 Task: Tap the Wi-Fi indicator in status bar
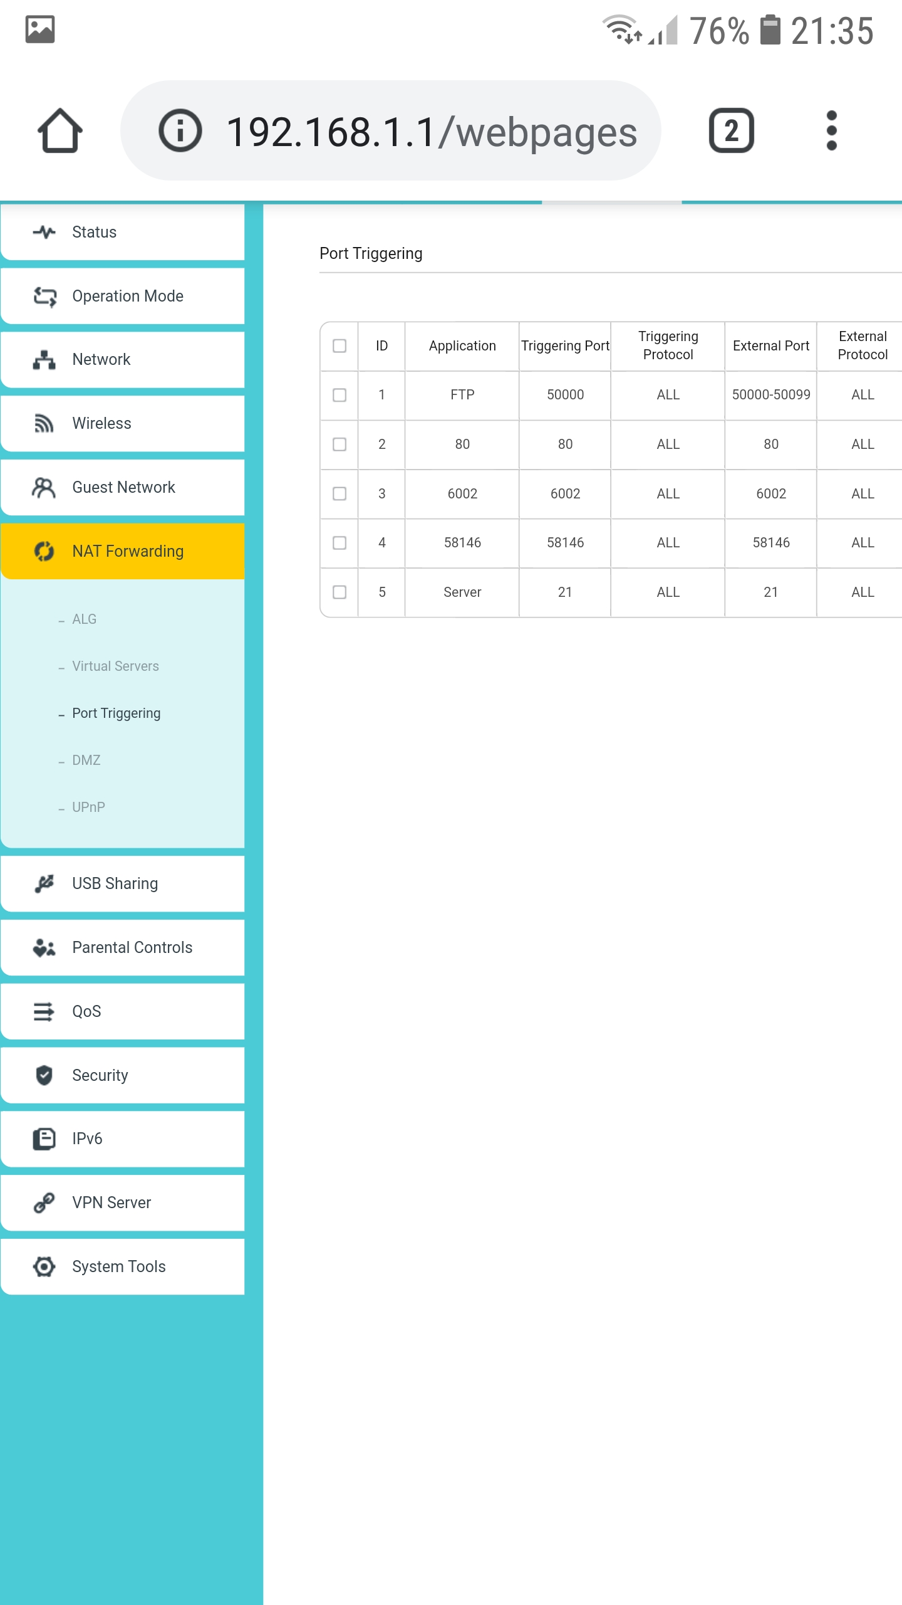pyautogui.click(x=621, y=29)
